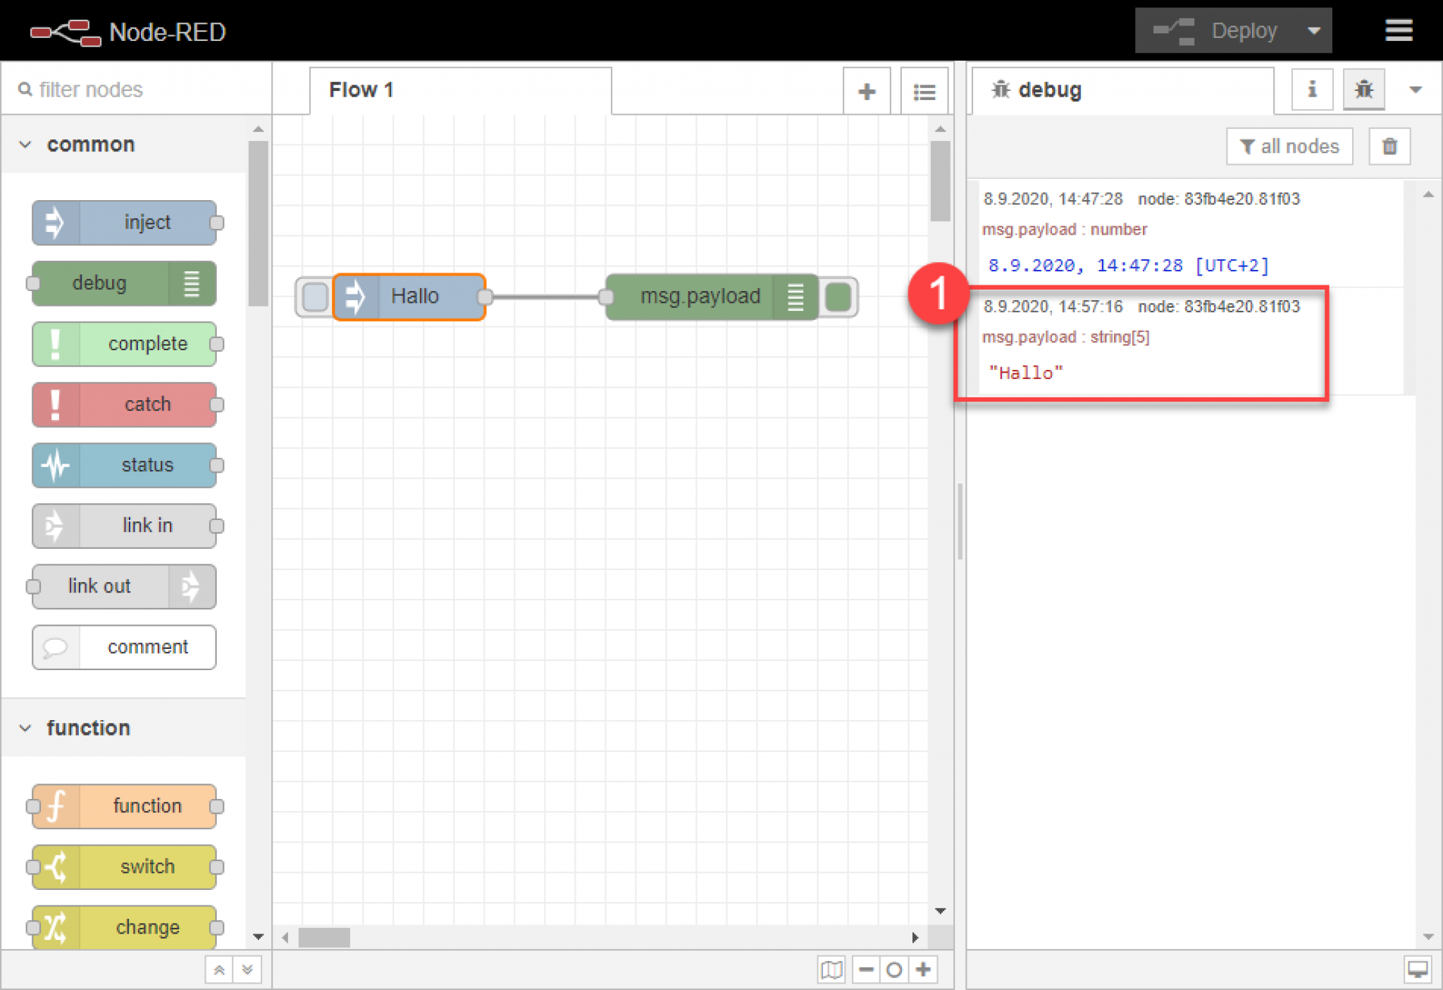The width and height of the screenshot is (1443, 990).
Task: Select the Flow 1 tab
Action: (361, 89)
